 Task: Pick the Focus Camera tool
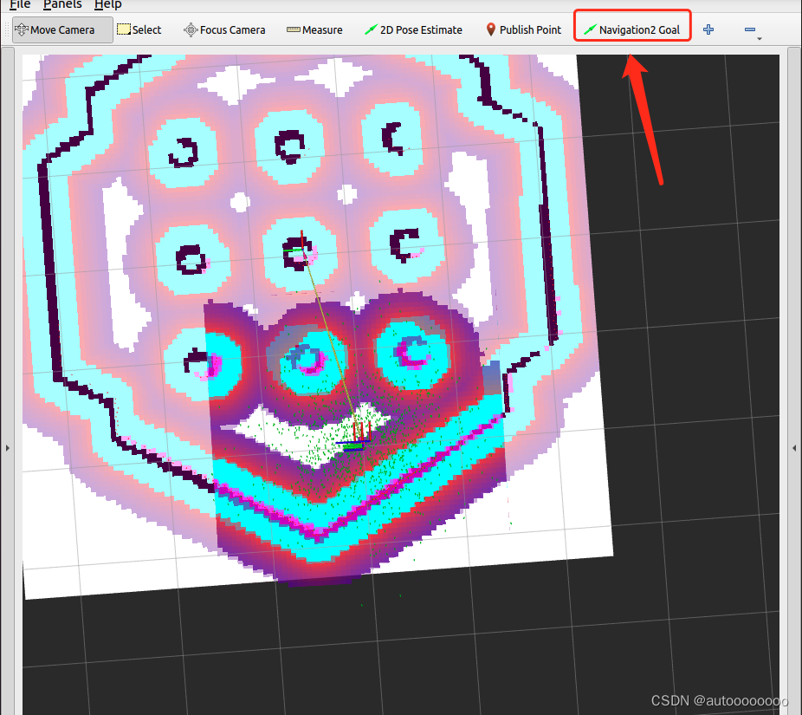coord(224,29)
